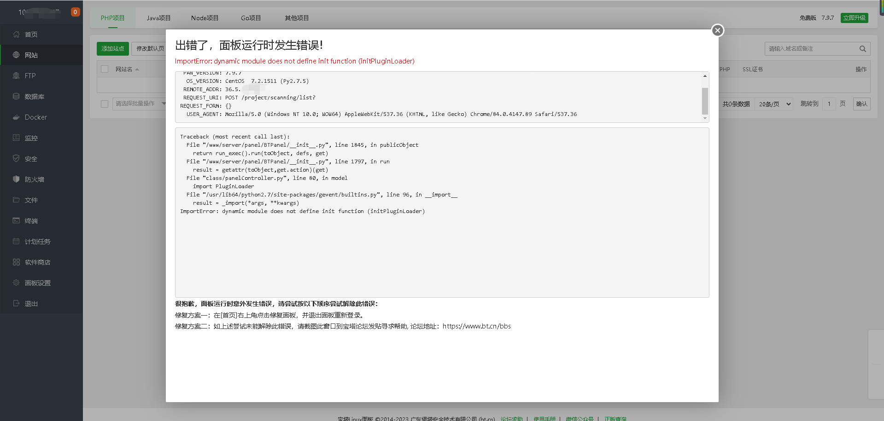Click the 修复方案一 instruction text
The image size is (884, 421).
click(x=270, y=315)
